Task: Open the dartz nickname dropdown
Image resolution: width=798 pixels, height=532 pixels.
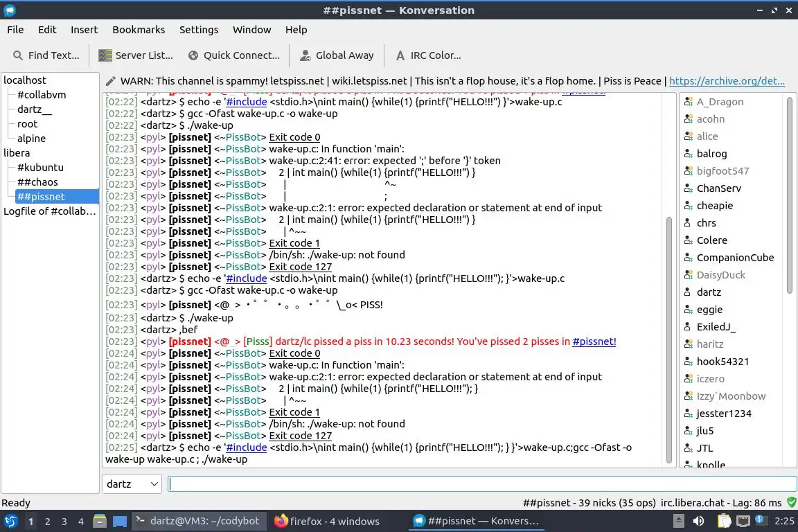Action: (132, 484)
